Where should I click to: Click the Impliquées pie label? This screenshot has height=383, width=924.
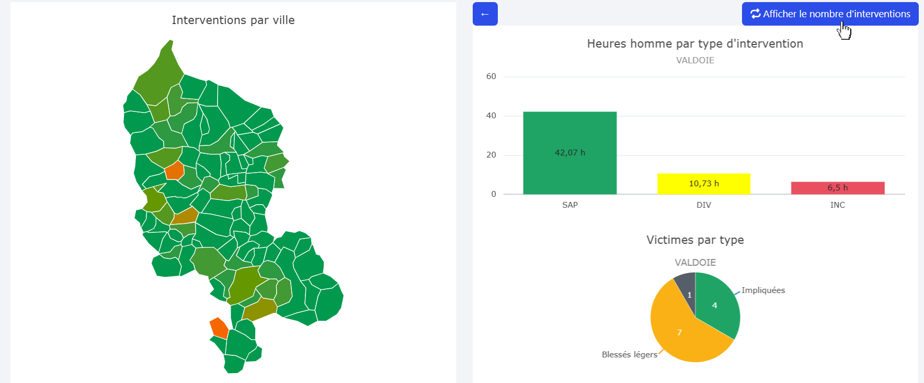point(763,290)
